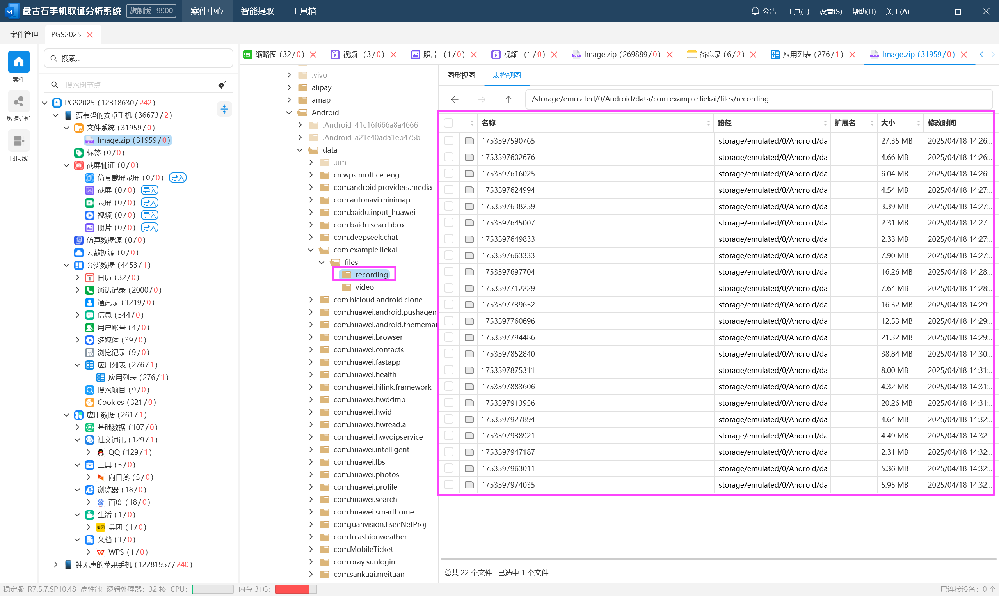Open the 案件管理 tab
Image resolution: width=999 pixels, height=596 pixels.
coord(24,35)
